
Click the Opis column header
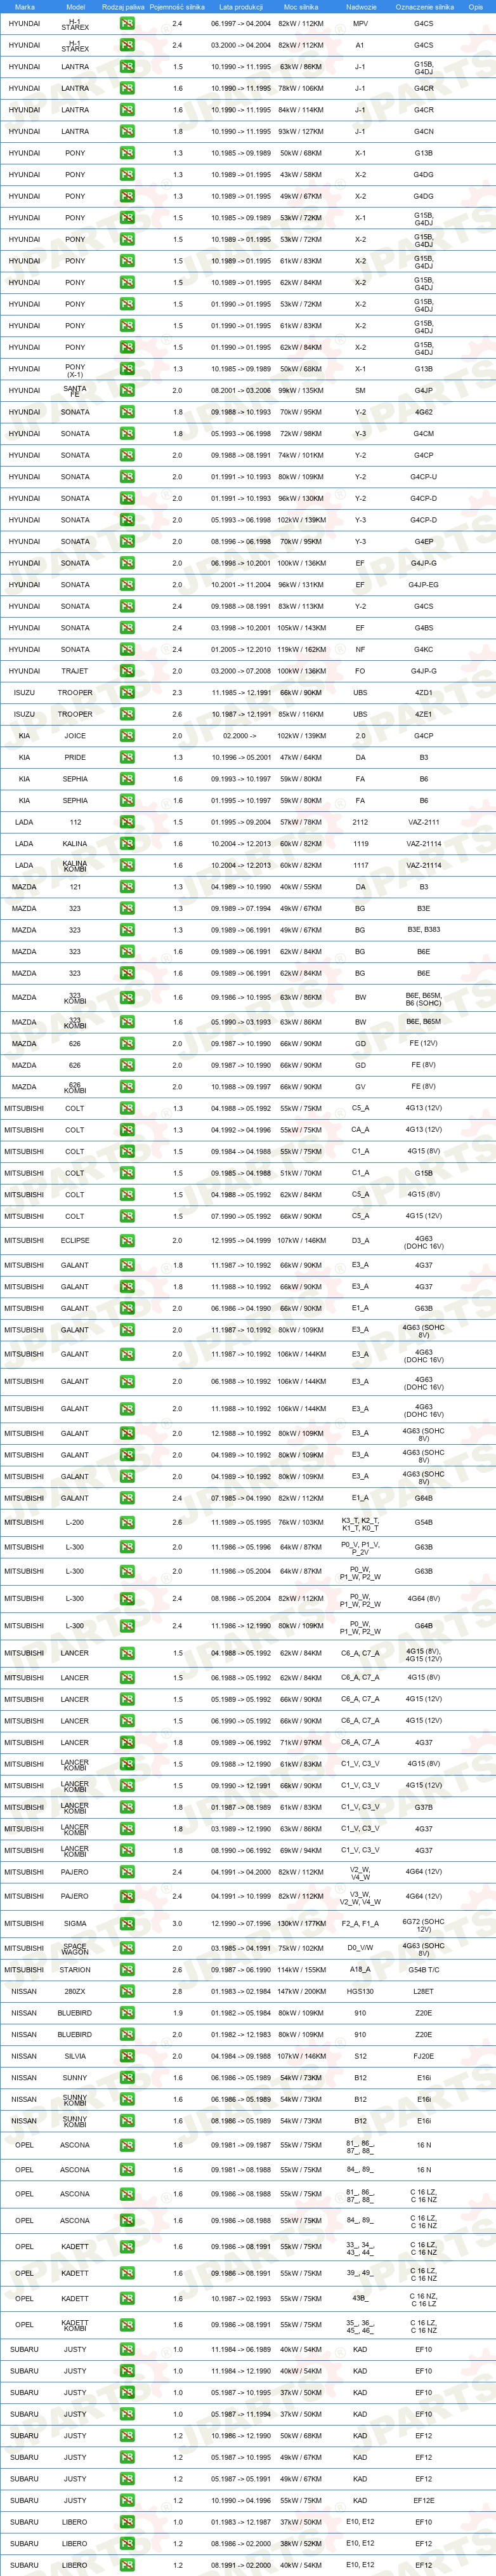click(476, 7)
